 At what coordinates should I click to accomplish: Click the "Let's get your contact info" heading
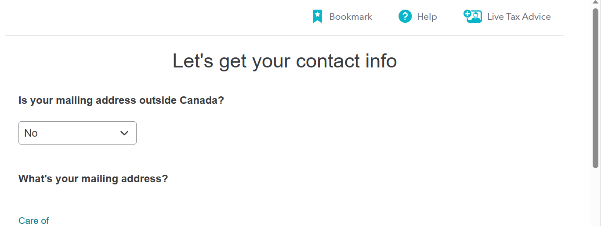285,61
